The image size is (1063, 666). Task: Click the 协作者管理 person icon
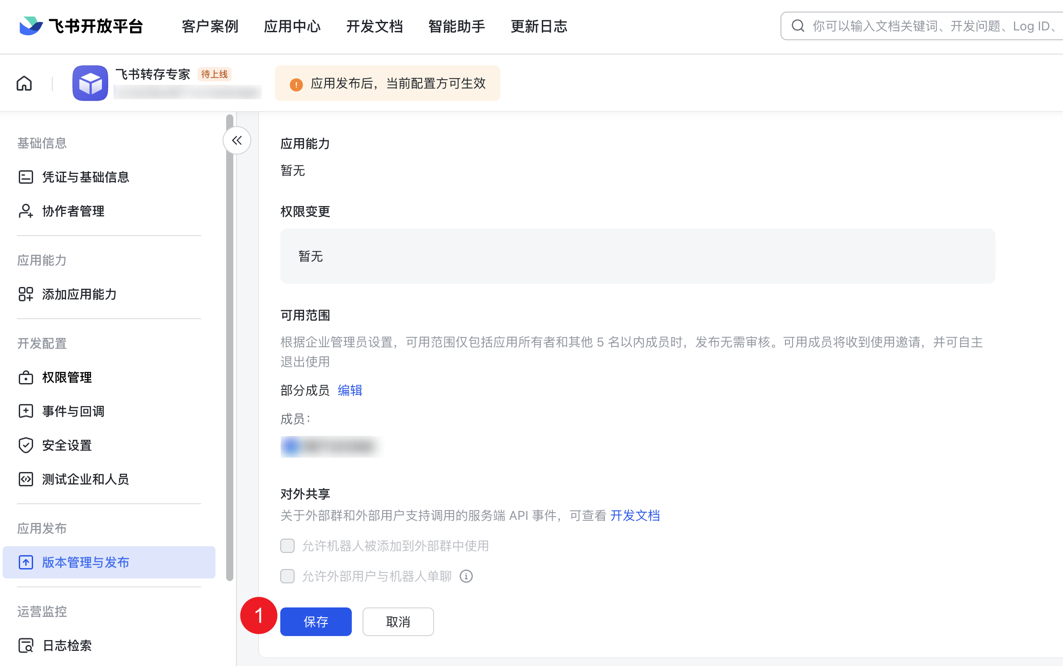coord(26,211)
